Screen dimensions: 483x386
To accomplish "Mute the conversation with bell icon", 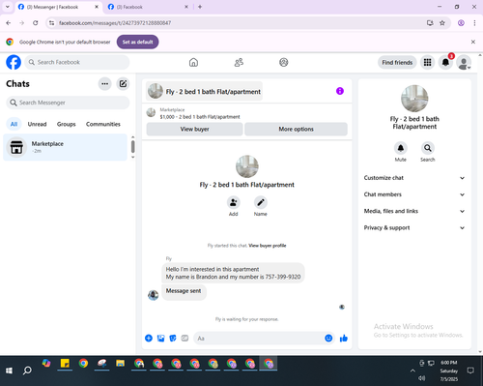I will click(x=401, y=148).
